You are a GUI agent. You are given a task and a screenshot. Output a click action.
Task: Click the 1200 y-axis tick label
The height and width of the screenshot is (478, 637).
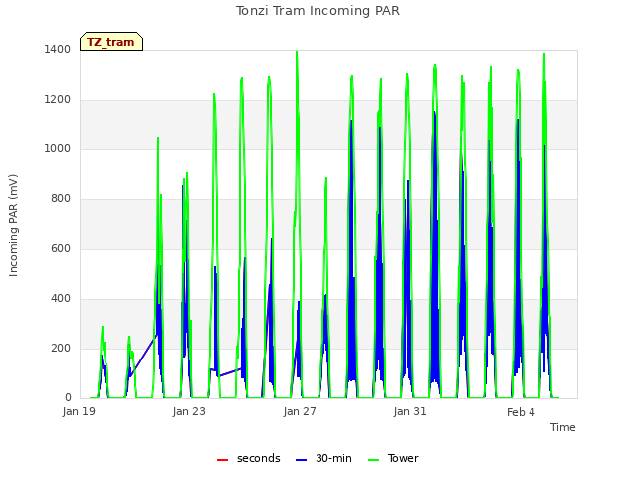[58, 100]
